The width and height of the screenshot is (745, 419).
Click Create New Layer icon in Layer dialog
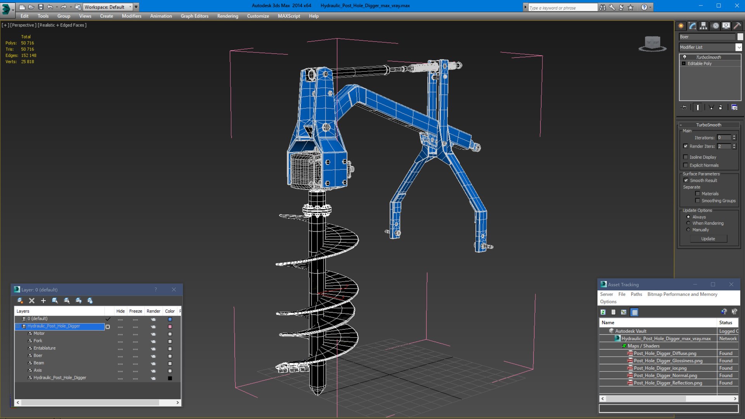[20, 301]
